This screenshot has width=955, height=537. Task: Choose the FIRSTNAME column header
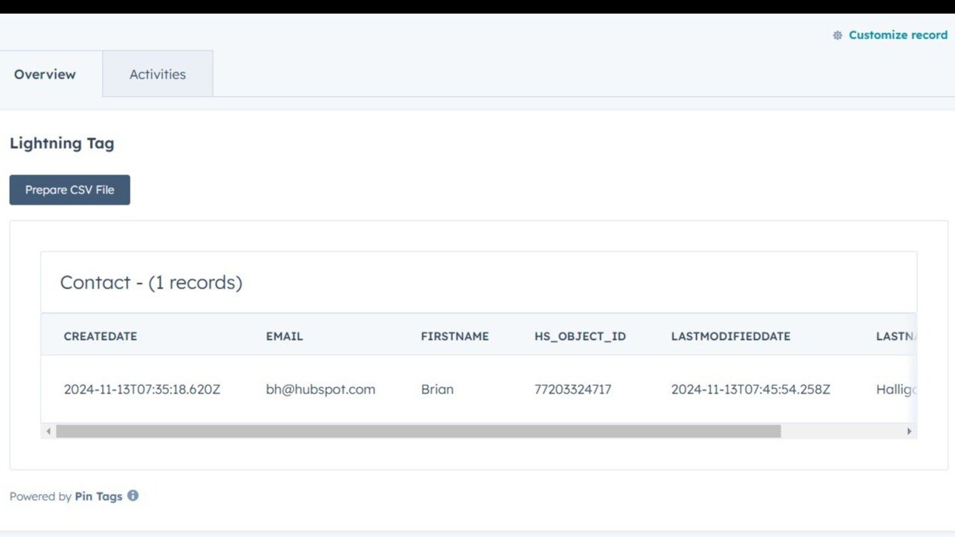(454, 336)
